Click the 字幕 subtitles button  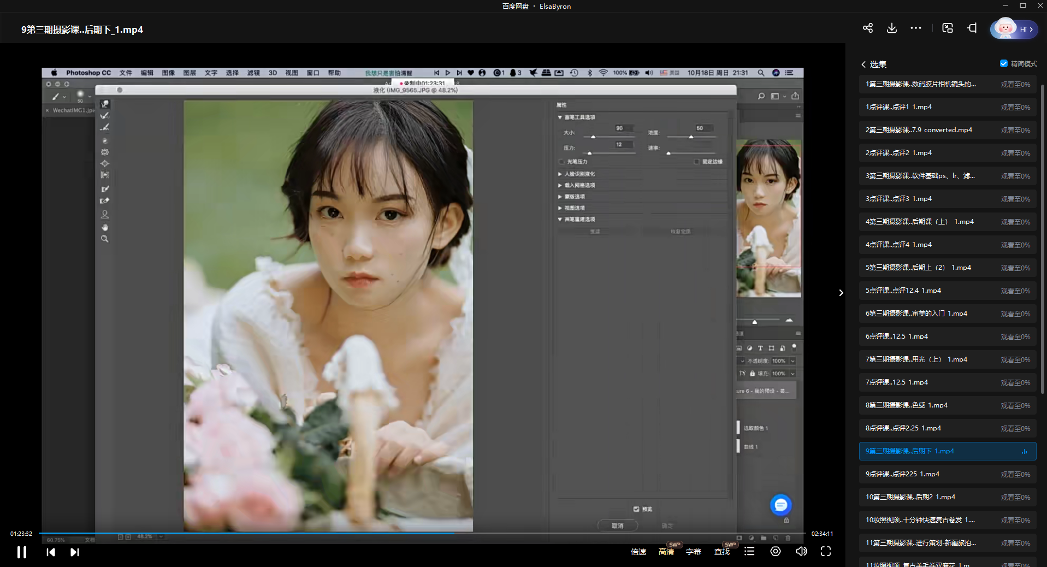[694, 552]
